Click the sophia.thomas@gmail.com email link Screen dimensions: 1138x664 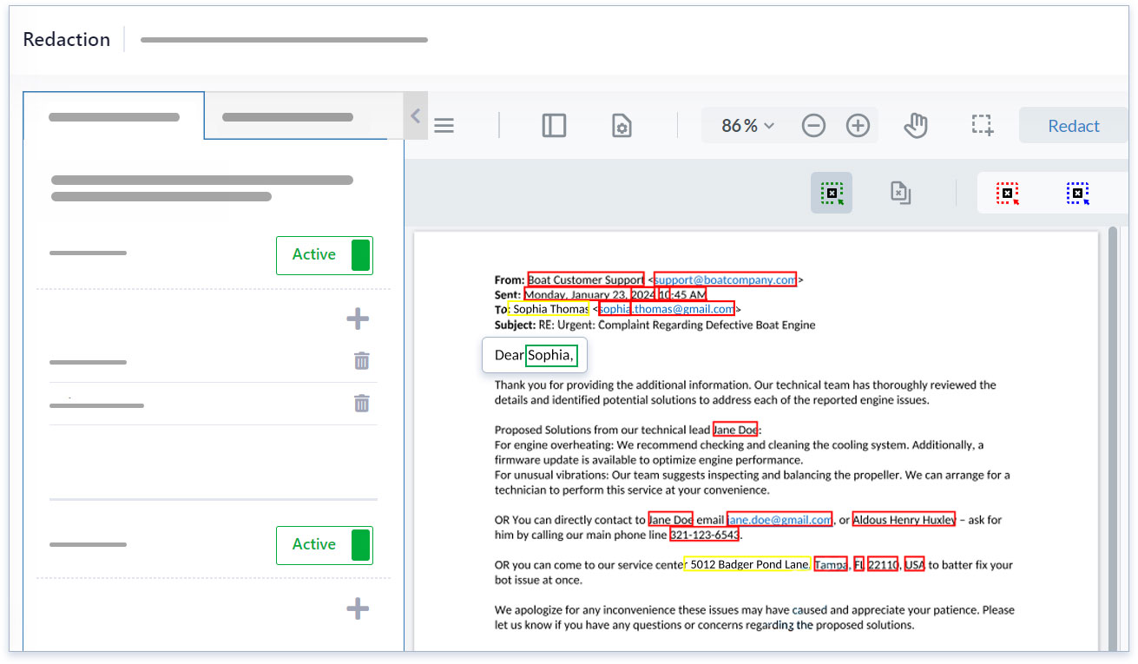click(x=667, y=308)
